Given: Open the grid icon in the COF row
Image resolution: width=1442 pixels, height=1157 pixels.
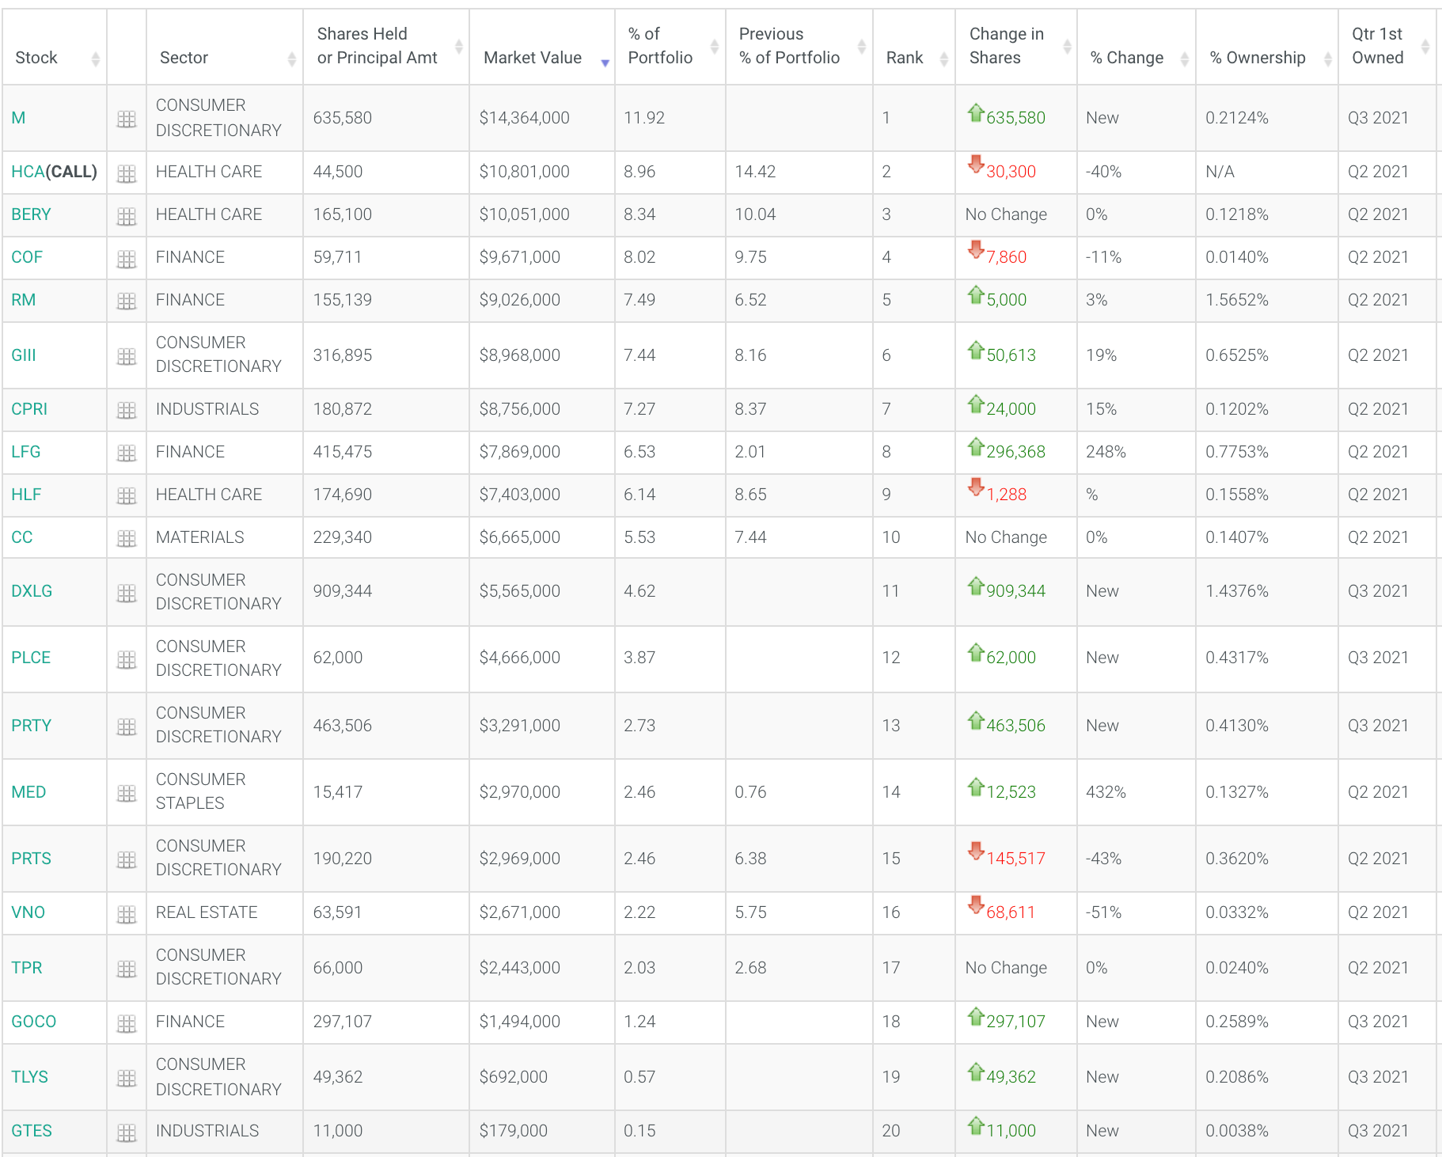Looking at the screenshot, I should click(x=127, y=259).
